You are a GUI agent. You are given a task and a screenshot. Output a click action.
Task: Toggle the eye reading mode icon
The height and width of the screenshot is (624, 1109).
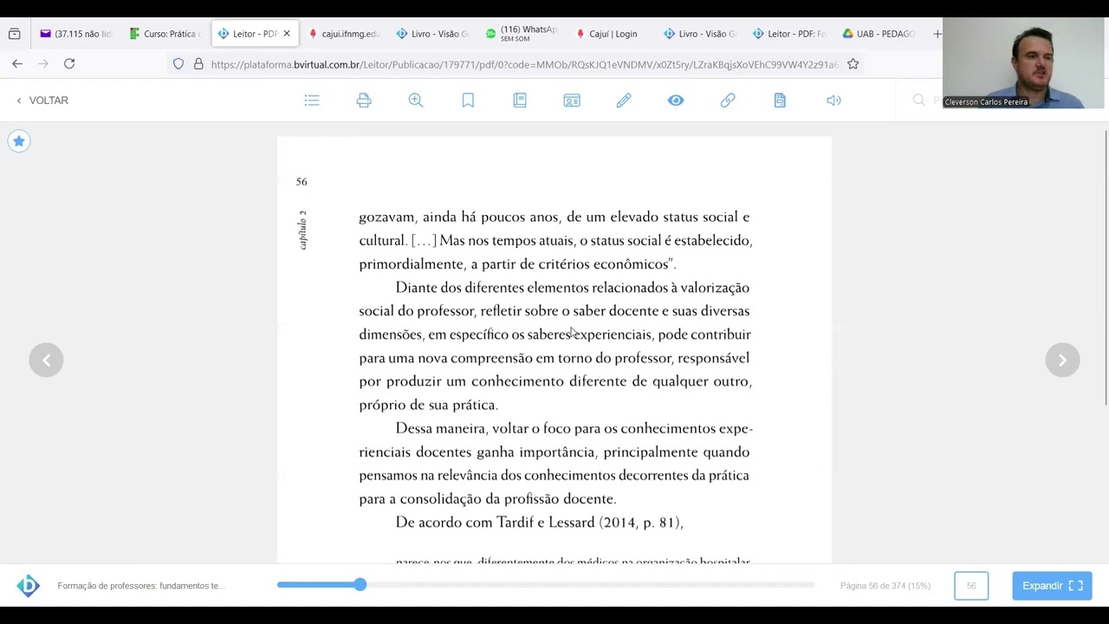click(x=676, y=101)
